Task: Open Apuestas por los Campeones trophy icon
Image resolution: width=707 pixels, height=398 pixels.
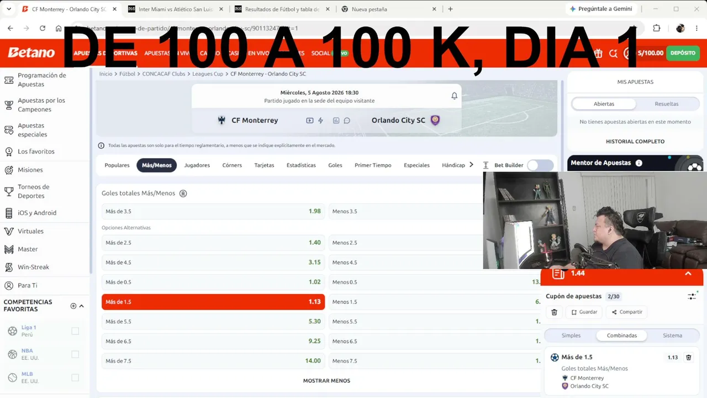Action: (x=9, y=105)
